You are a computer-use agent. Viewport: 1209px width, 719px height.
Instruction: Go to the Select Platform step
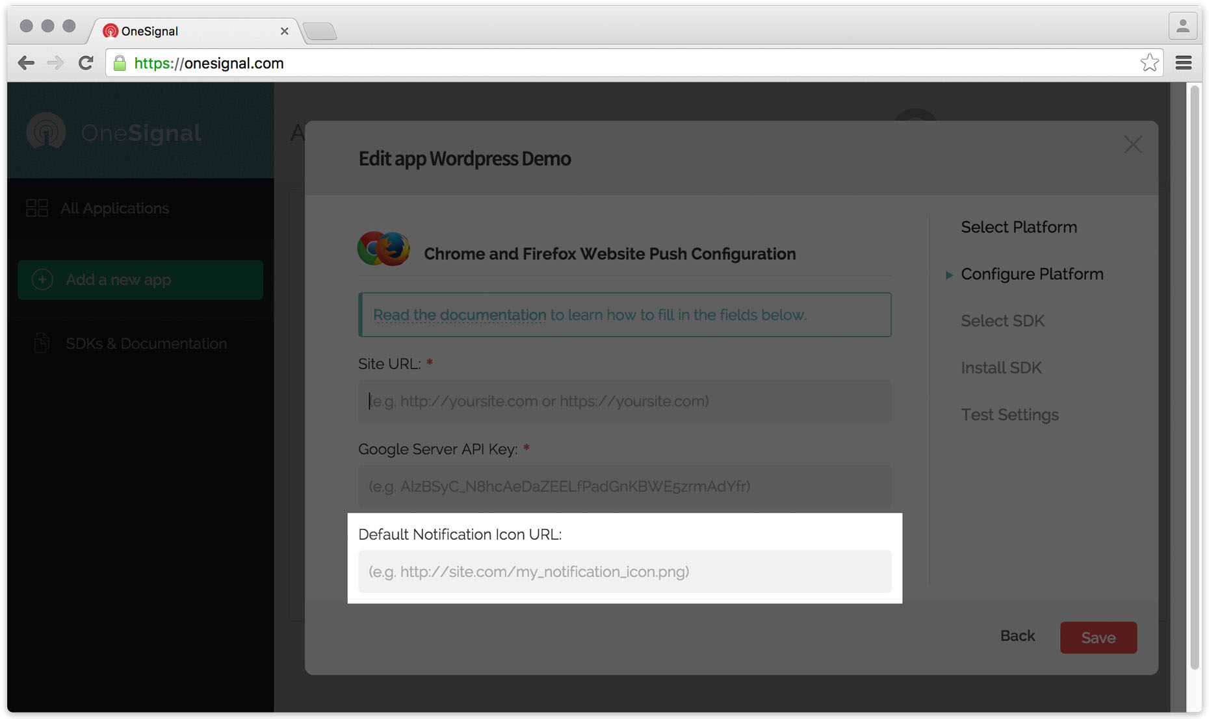pyautogui.click(x=1019, y=227)
